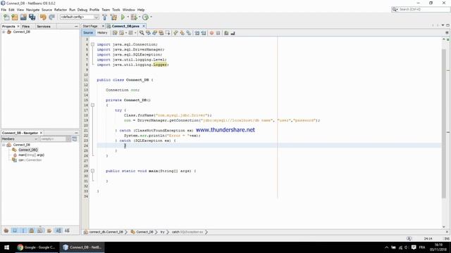Collapse Connect_DB class node in Navigator
Screen dimensions: 451x253
point(4,145)
